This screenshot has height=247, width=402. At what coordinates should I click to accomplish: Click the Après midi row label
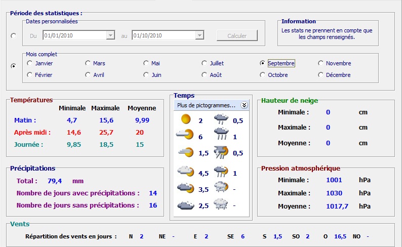click(x=32, y=133)
